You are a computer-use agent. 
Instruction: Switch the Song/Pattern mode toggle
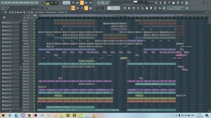click(48, 3)
